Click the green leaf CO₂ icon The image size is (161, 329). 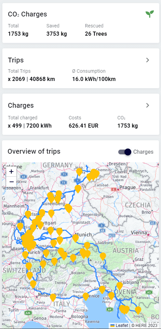coord(150,14)
